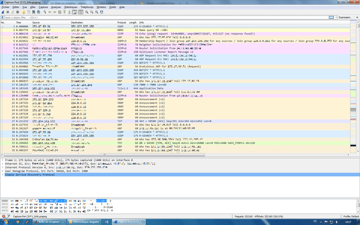Click the expert information circle in status bar

2,216
